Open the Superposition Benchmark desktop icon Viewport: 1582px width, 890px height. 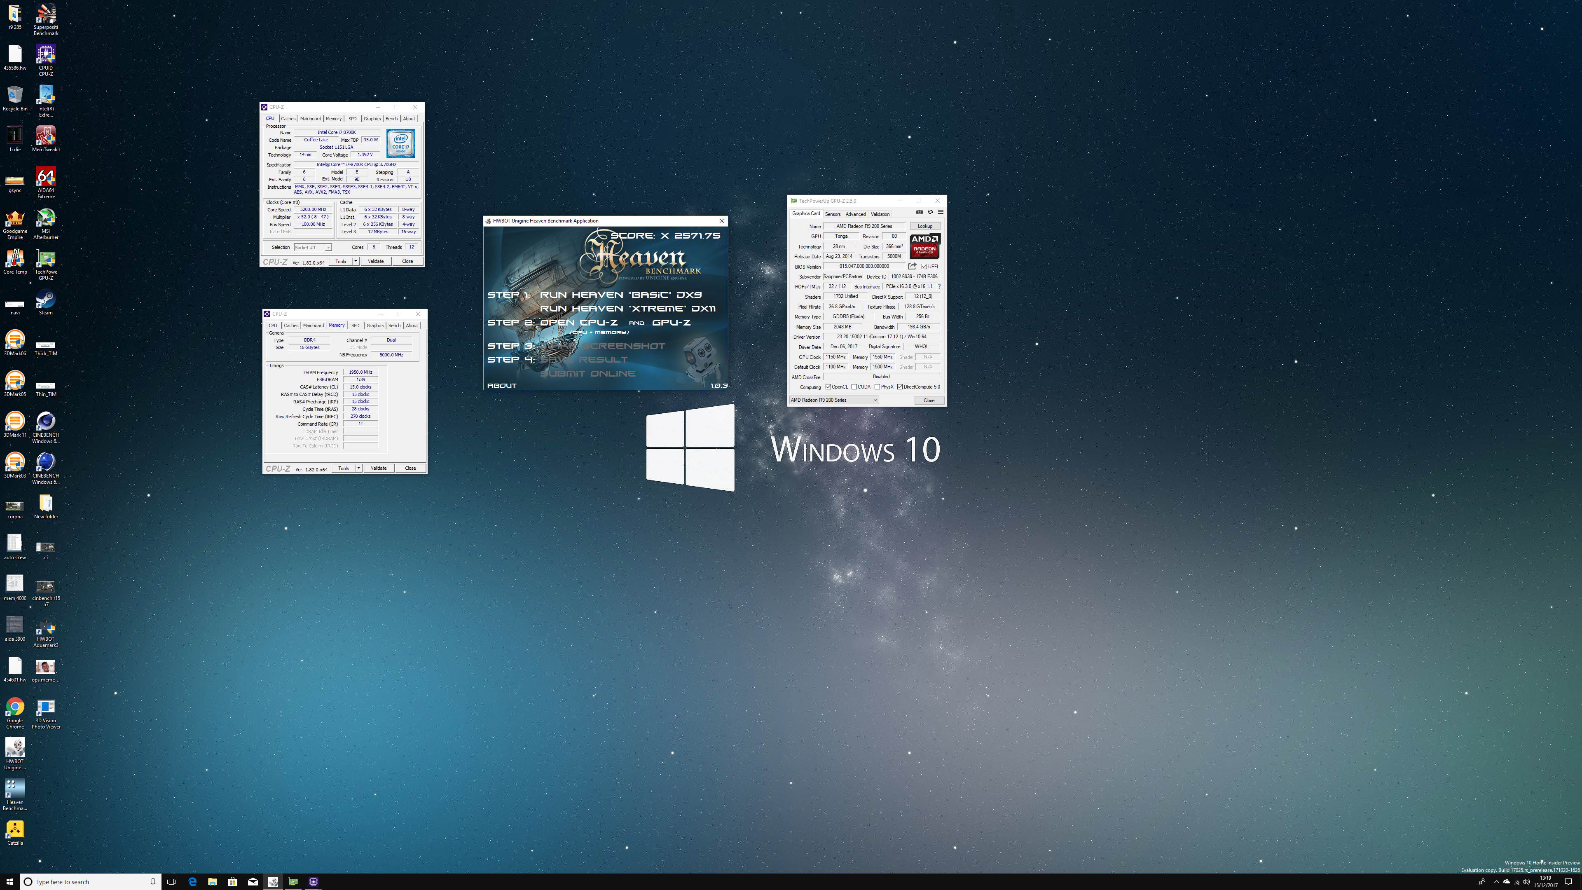coord(45,20)
